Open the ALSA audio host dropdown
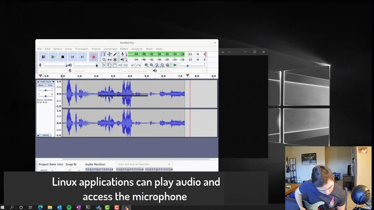 click(x=52, y=71)
